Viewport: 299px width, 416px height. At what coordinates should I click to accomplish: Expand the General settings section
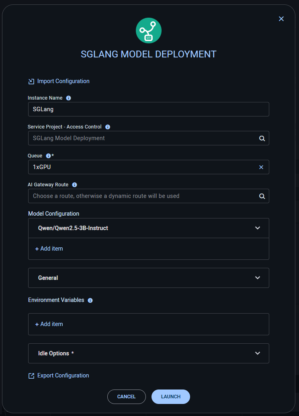pos(258,278)
